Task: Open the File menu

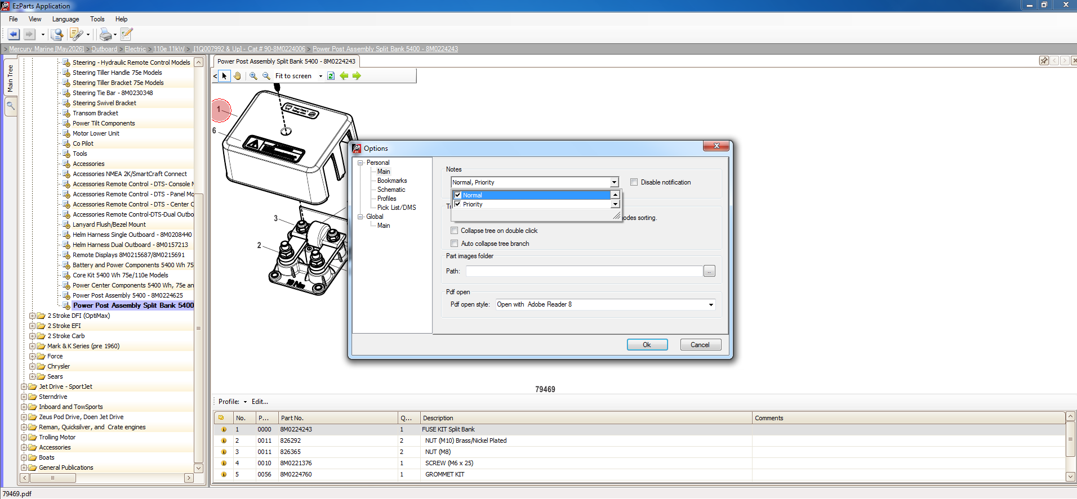Action: click(x=13, y=19)
